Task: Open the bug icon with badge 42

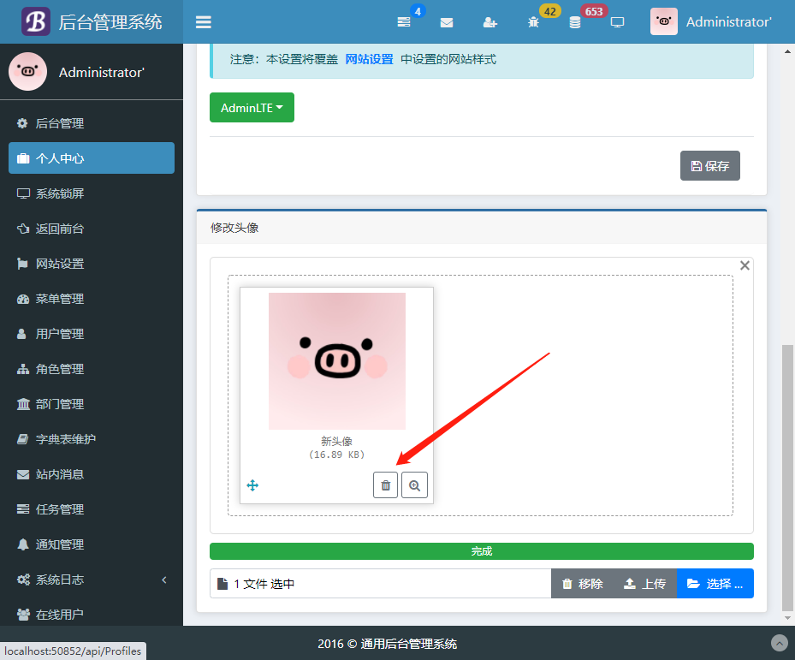Action: [x=533, y=22]
